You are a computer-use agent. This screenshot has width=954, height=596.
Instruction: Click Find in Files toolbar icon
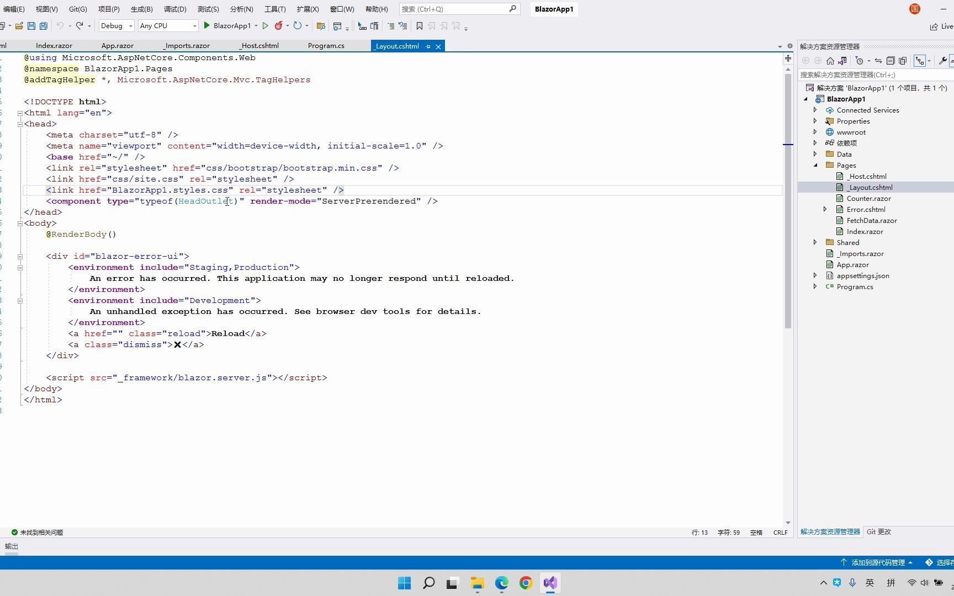point(321,26)
